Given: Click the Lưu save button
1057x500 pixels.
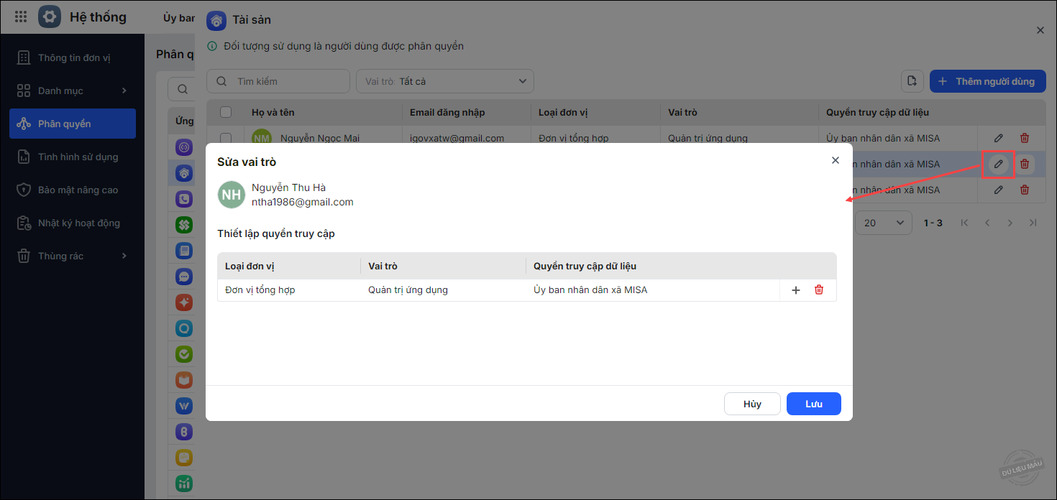Looking at the screenshot, I should pos(814,404).
